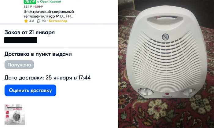Open the тепловентилятор product thumbnail

coord(15,115)
